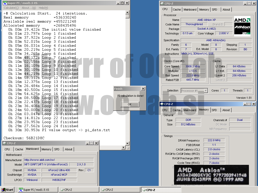The height and width of the screenshot is (193, 258).
Task: Open Help menu in Super PI
Action: pos(43,8)
